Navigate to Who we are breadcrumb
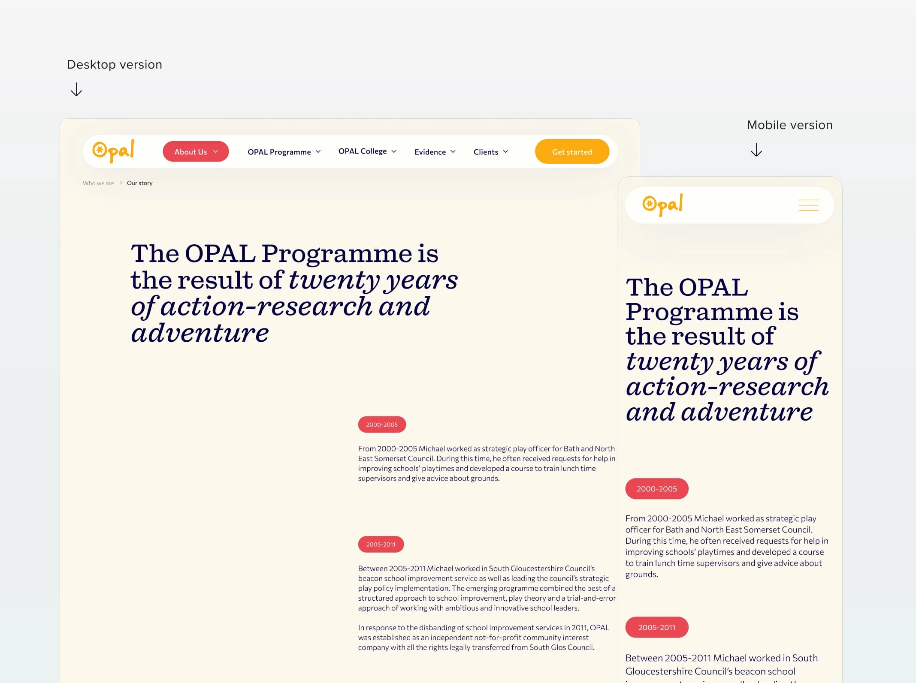Image resolution: width=916 pixels, height=683 pixels. tap(98, 183)
